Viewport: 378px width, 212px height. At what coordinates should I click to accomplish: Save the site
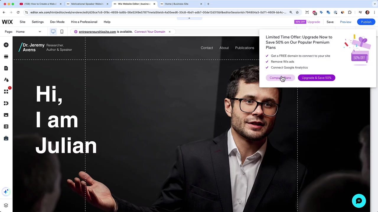(330, 22)
